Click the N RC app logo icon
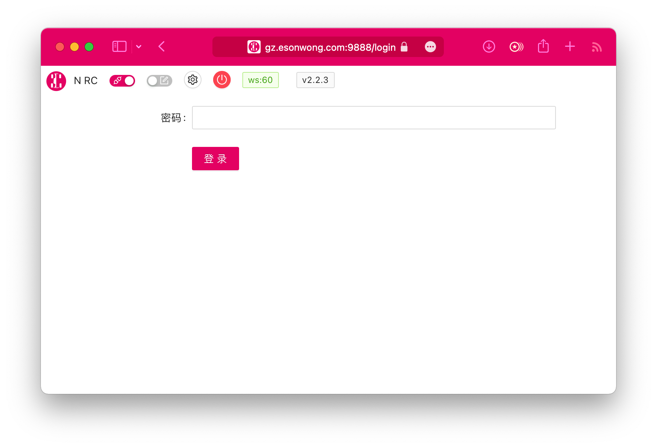This screenshot has height=448, width=657. pos(56,80)
